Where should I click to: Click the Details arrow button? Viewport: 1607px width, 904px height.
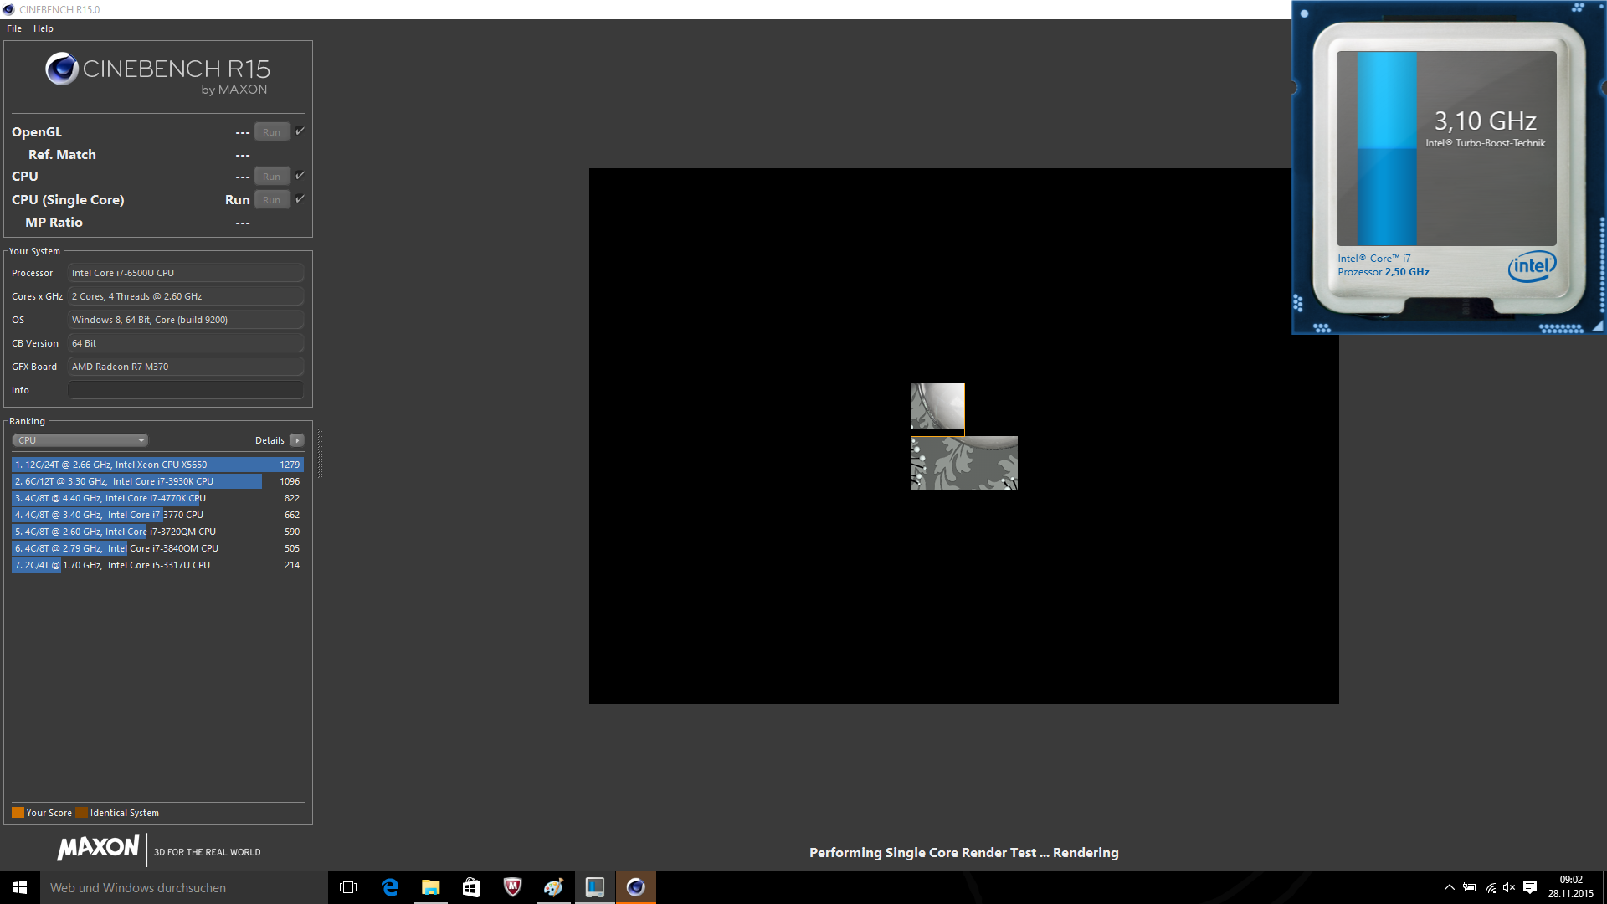(x=297, y=440)
